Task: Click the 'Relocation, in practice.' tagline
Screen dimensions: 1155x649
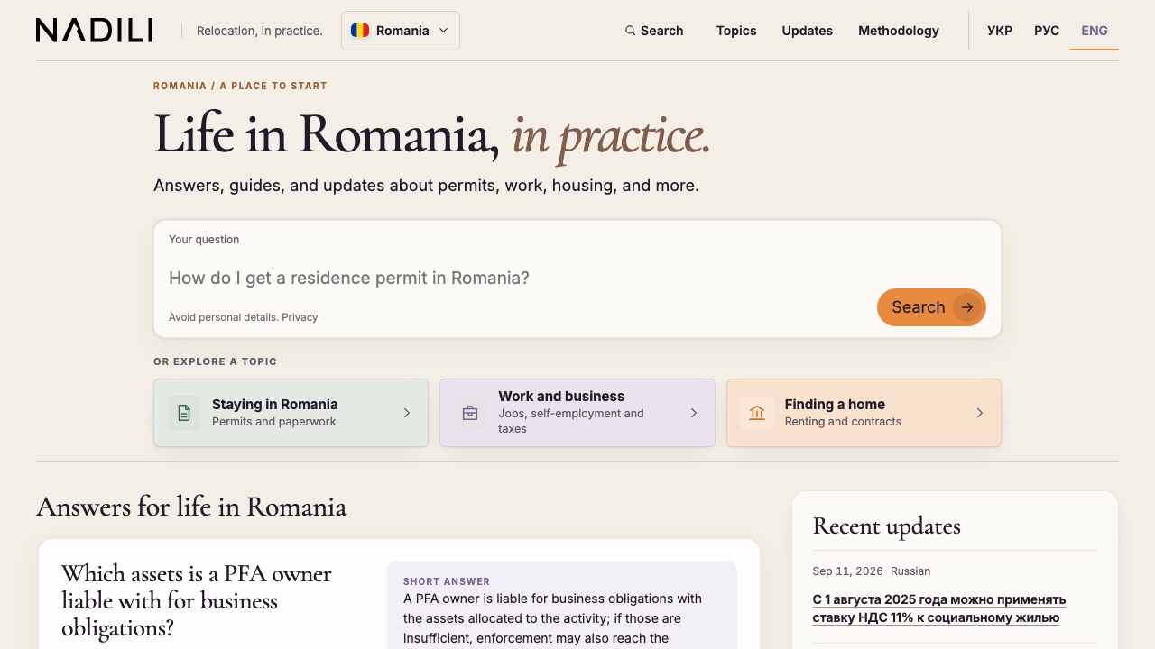Action: [x=260, y=31]
